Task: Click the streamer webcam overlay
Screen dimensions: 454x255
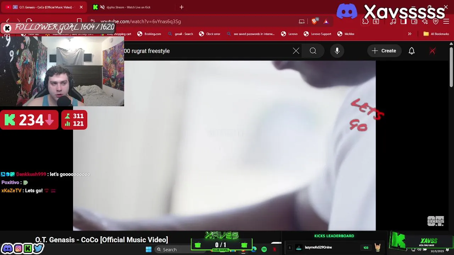Action: (62, 71)
